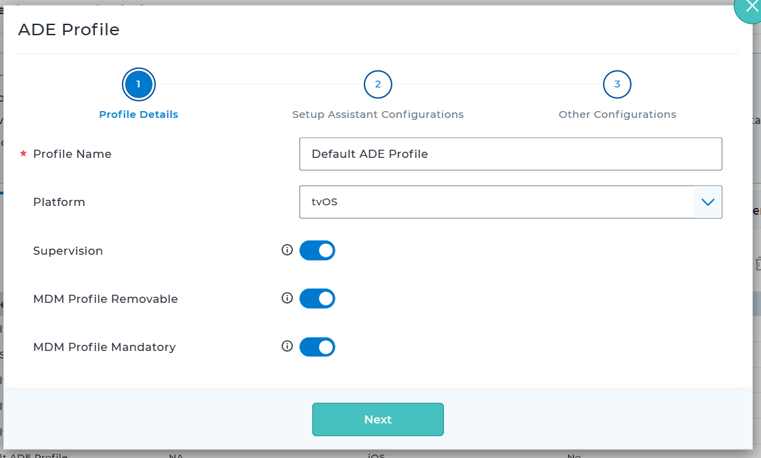Switch to Setup Assistant Configurations label
Viewport: 761px width, 458px height.
coord(377,114)
